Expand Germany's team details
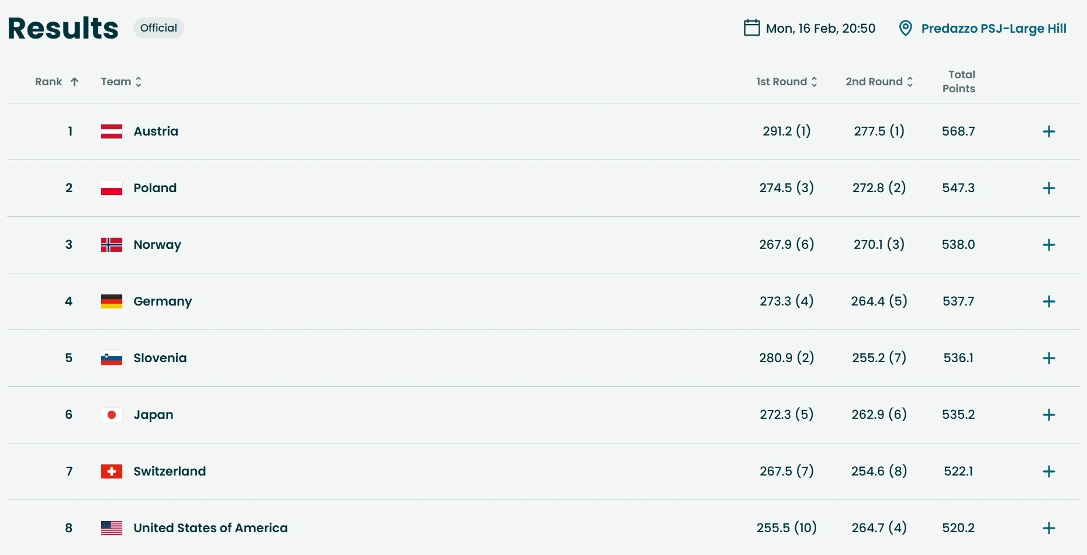The height and width of the screenshot is (555, 1087). pyautogui.click(x=1049, y=301)
